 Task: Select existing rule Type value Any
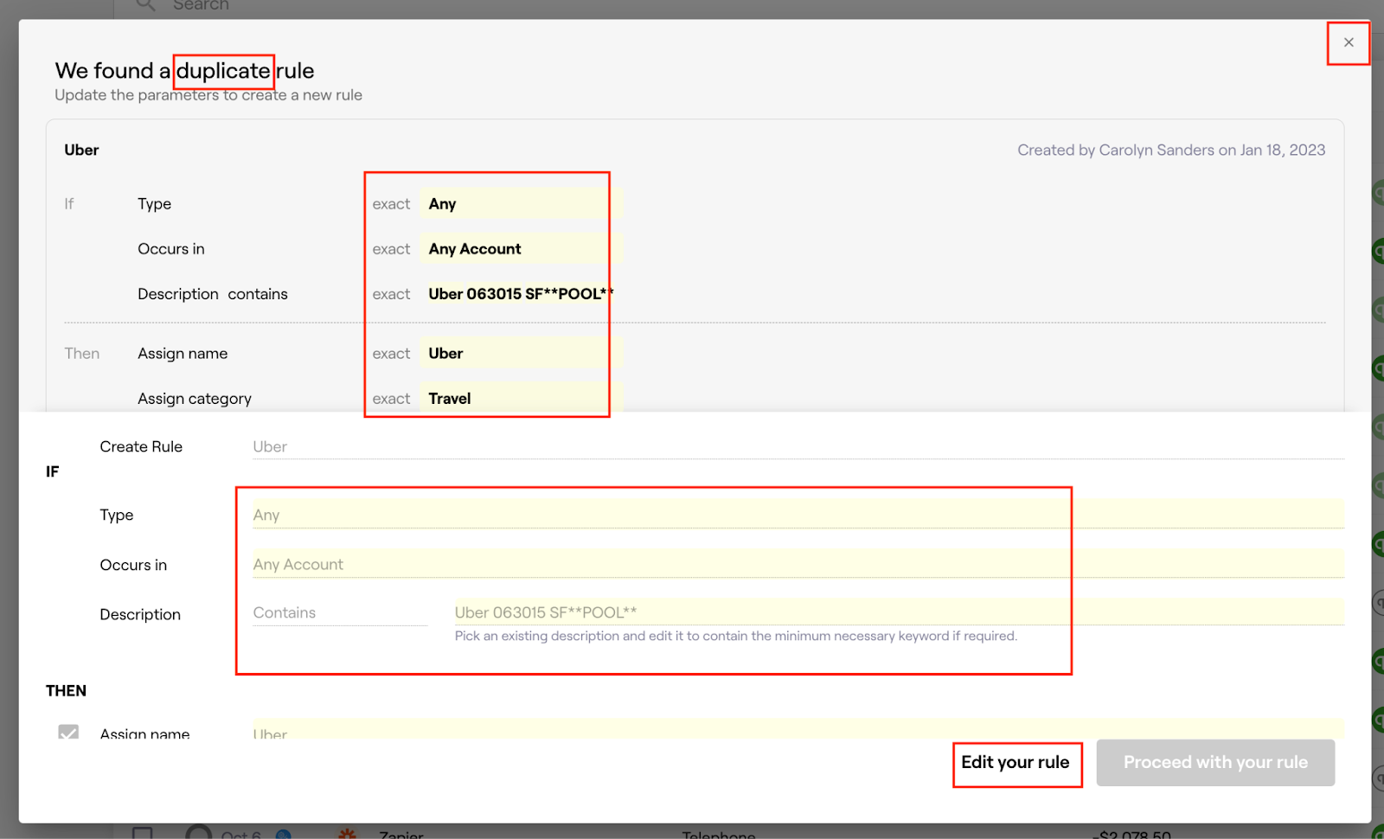pos(522,203)
